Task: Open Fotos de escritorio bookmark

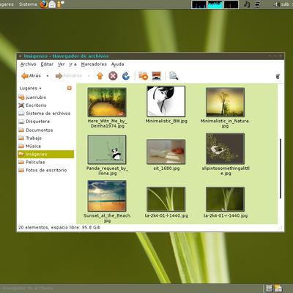Action: (x=45, y=170)
